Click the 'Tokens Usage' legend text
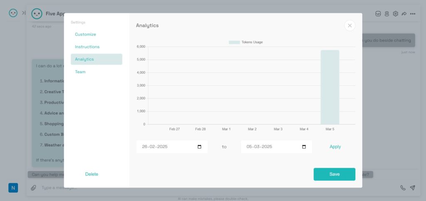 point(252,42)
